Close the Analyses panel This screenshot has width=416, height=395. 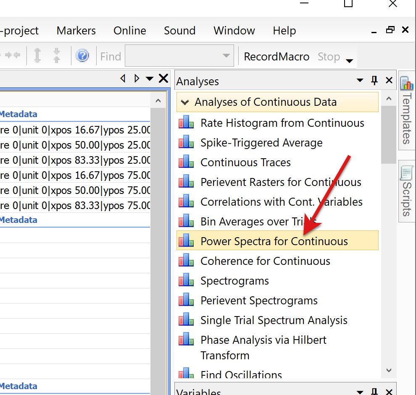tap(389, 80)
